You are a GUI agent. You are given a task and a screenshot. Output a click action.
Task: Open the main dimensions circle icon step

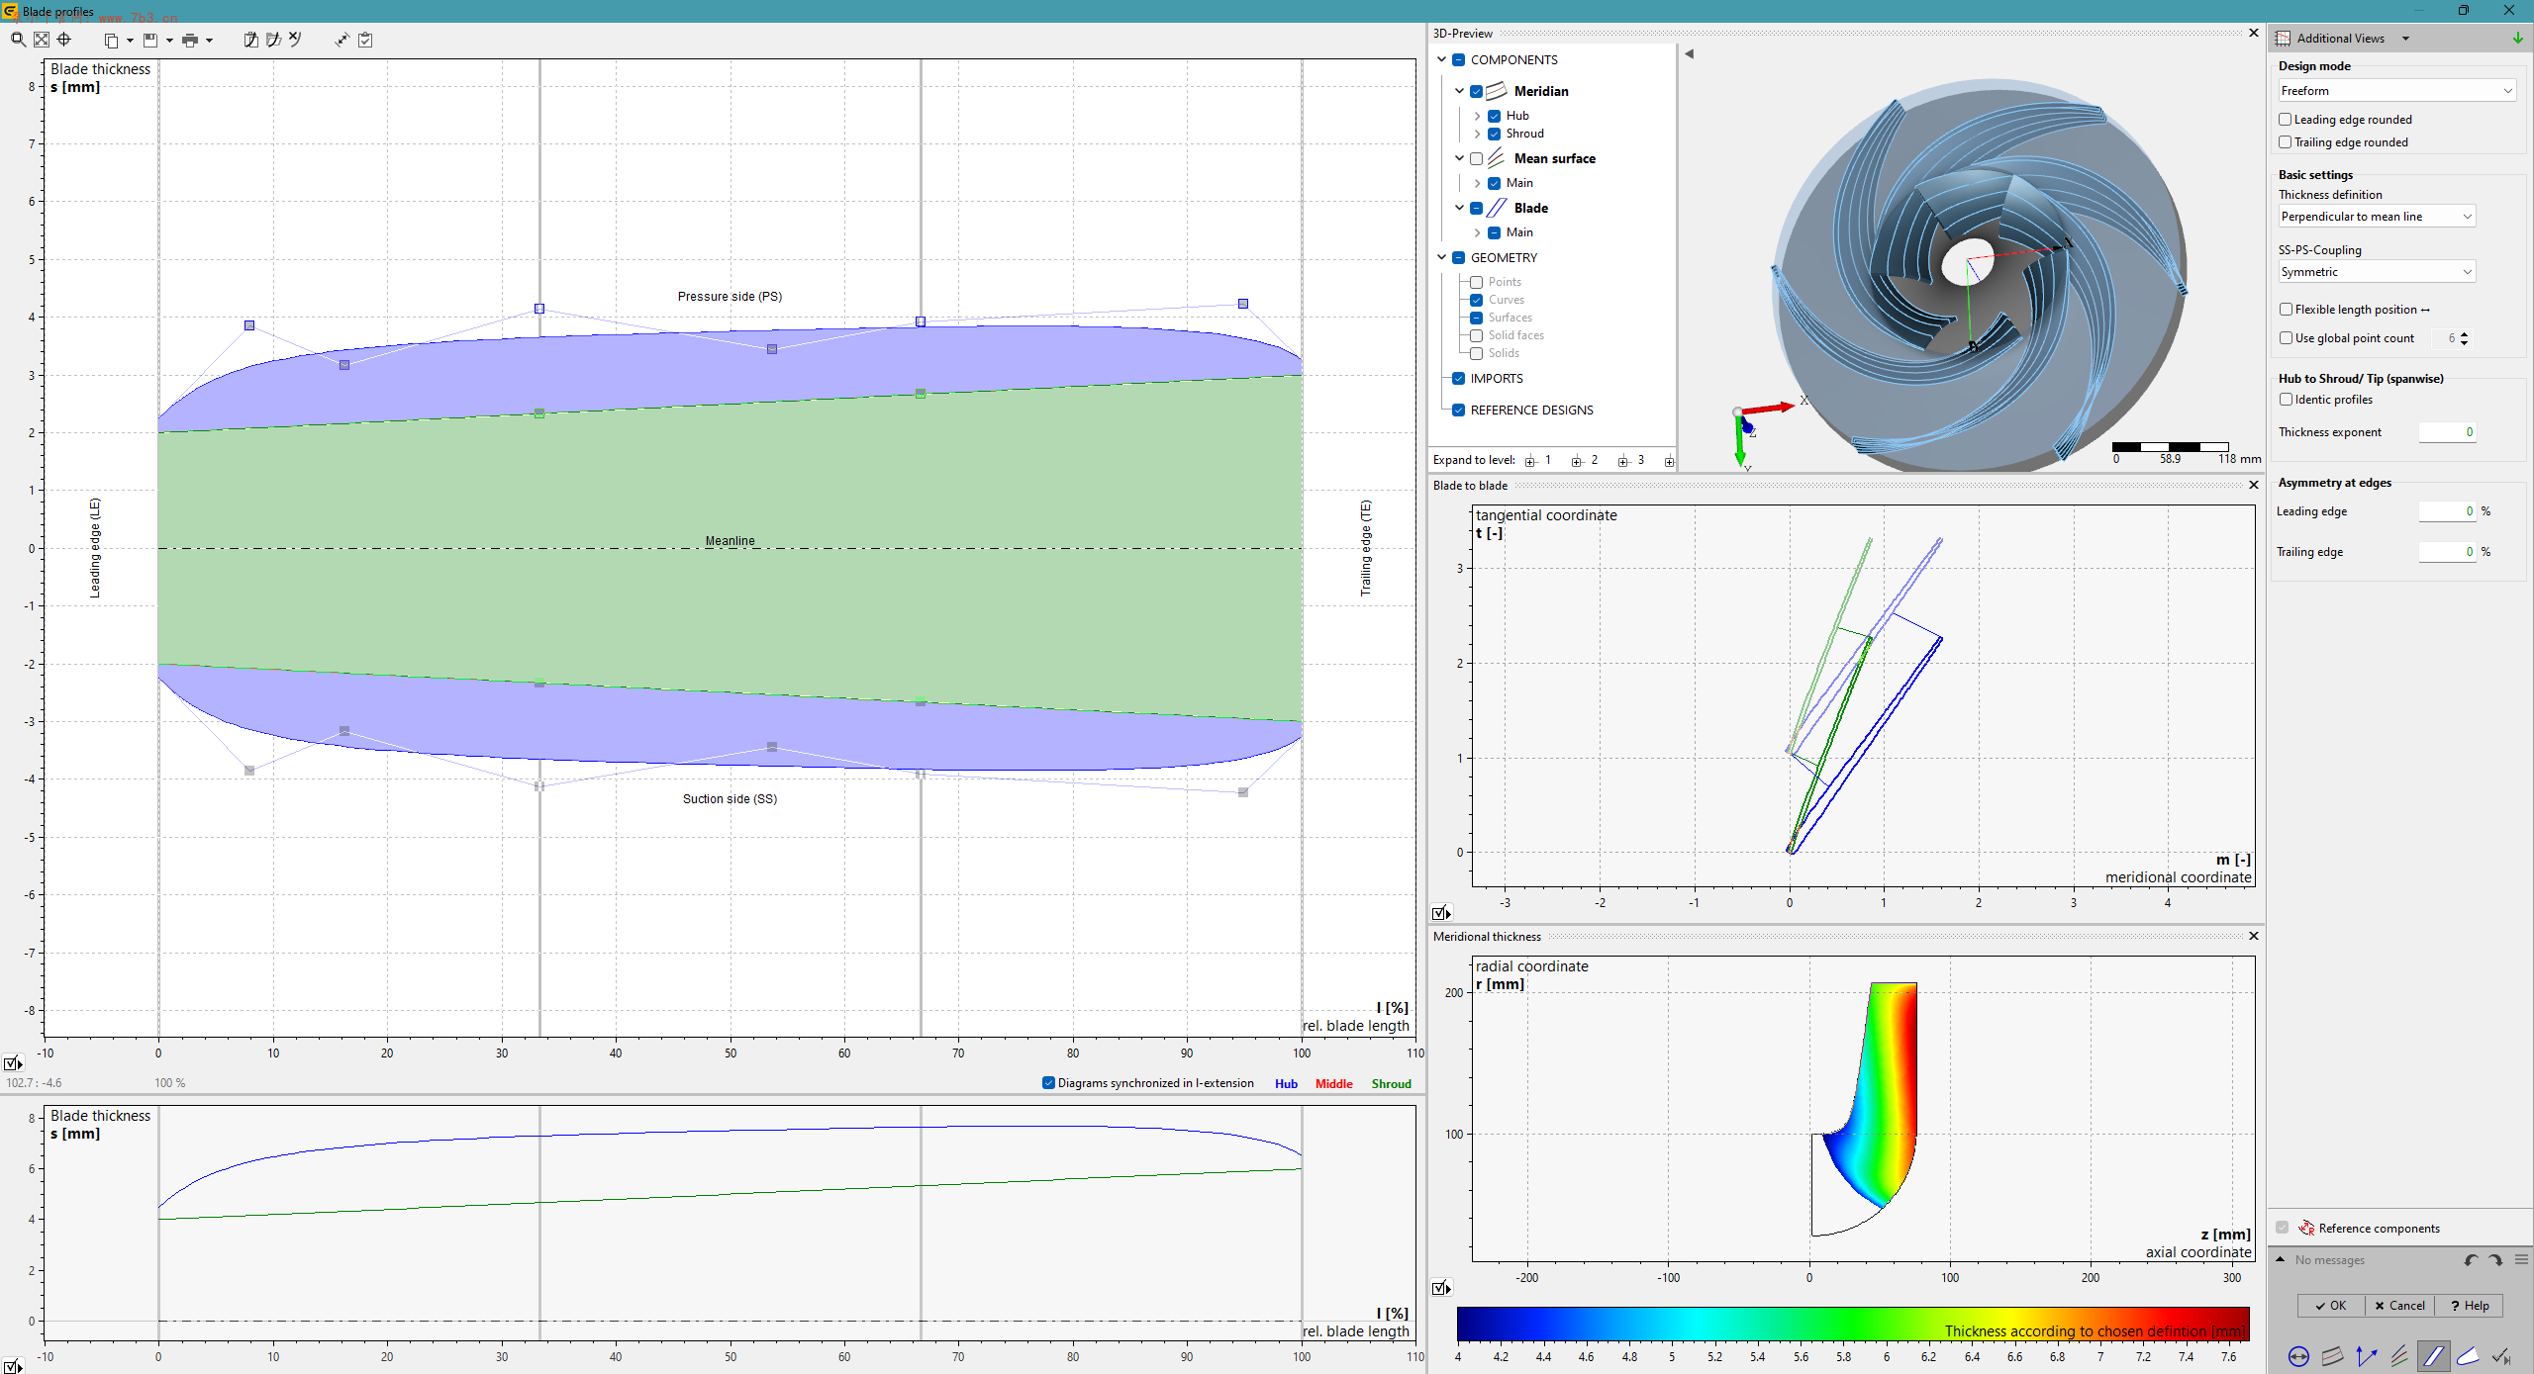(2299, 1356)
